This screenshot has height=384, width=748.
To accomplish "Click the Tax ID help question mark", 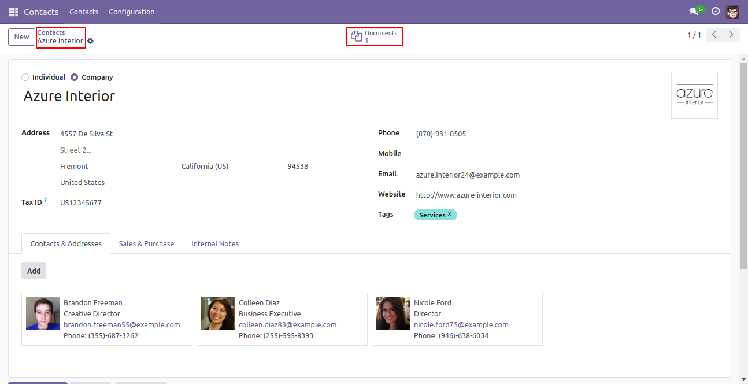I will pyautogui.click(x=46, y=201).
